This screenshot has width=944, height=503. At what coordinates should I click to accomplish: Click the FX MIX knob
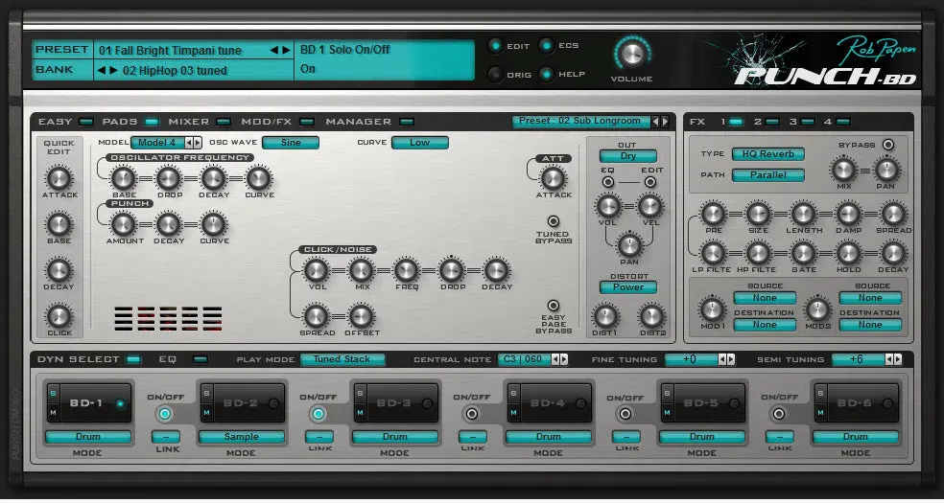point(843,170)
